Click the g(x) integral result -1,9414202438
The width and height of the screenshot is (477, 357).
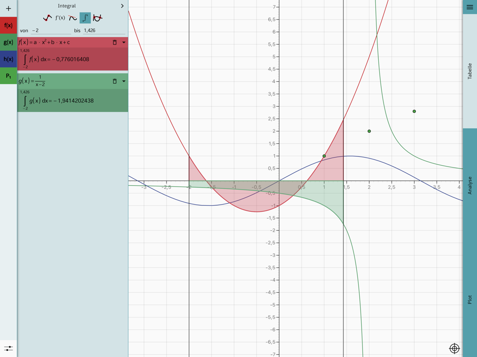point(73,101)
